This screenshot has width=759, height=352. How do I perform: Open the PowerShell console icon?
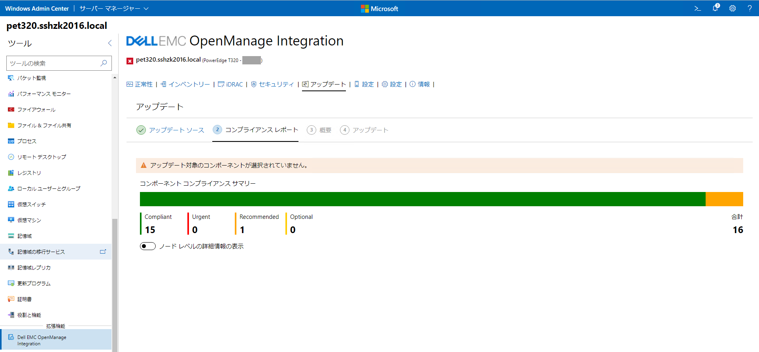698,8
